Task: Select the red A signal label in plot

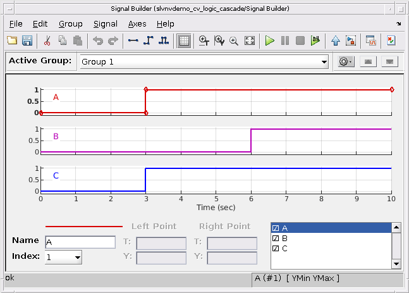Action: pos(56,97)
